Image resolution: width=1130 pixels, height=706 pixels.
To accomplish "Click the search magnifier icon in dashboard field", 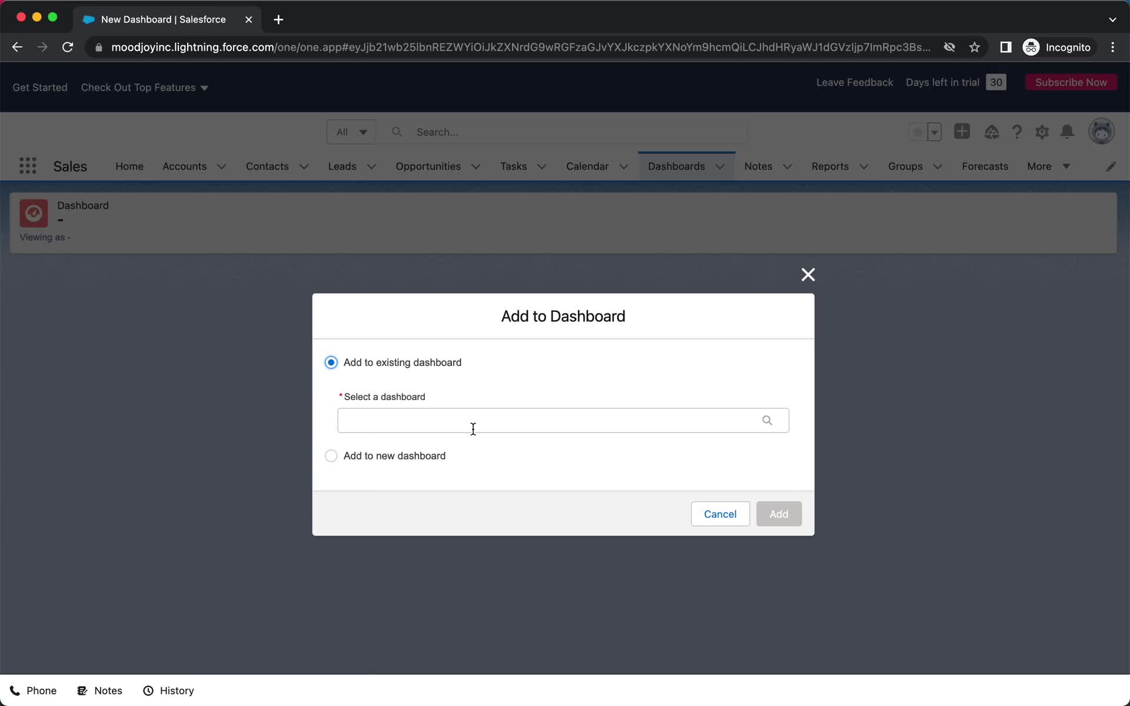I will click(x=767, y=420).
